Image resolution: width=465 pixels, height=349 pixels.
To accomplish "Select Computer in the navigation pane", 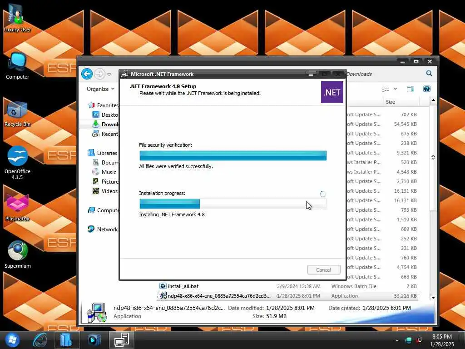I will click(x=103, y=210).
